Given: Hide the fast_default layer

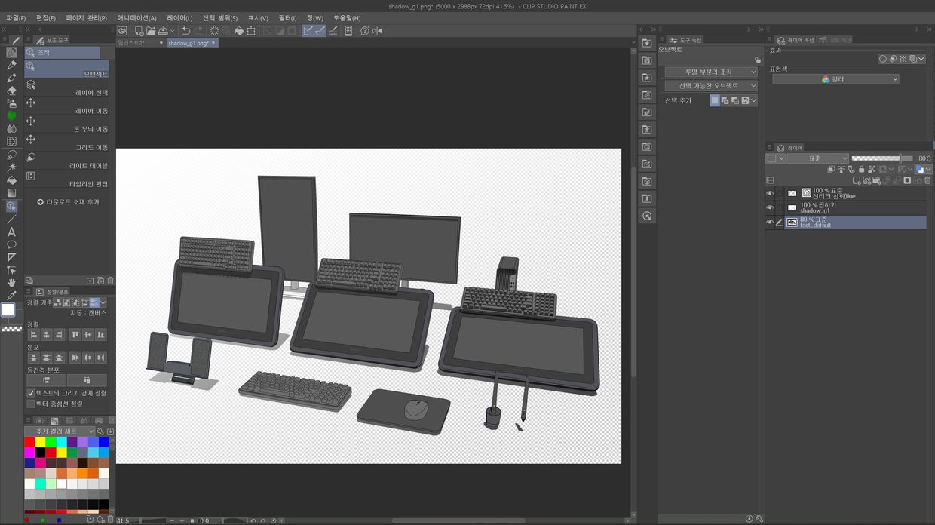Looking at the screenshot, I should [x=770, y=223].
